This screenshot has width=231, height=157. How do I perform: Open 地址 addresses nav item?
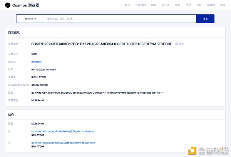click(199, 5)
